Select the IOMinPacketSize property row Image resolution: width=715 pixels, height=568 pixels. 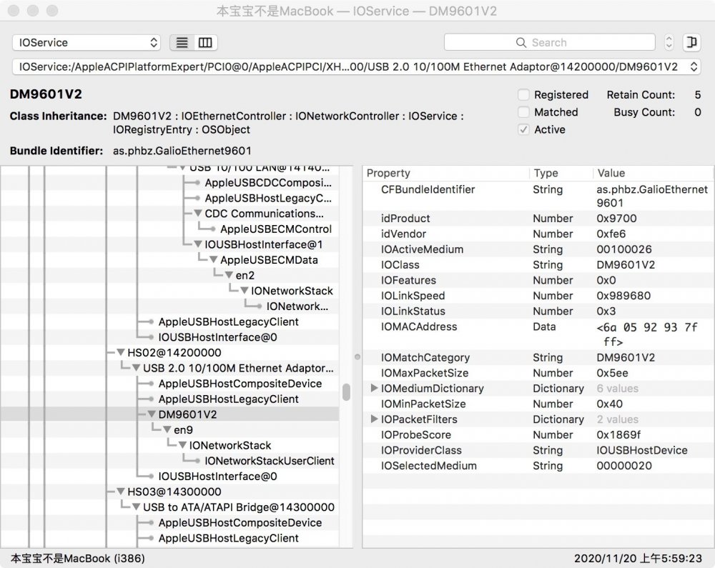click(x=538, y=404)
